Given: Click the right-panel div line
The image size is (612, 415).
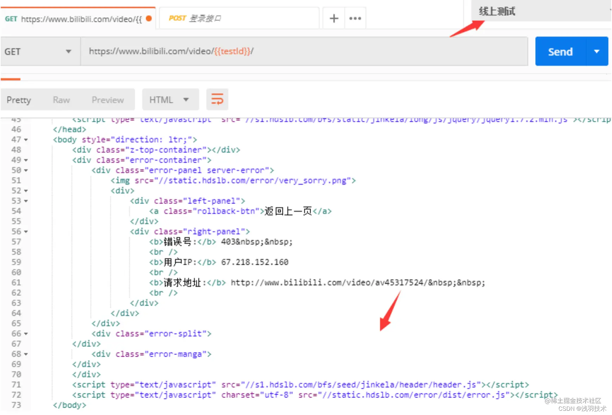Looking at the screenshot, I should [190, 231].
